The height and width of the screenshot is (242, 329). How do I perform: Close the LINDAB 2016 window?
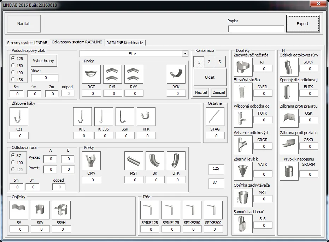click(x=318, y=4)
